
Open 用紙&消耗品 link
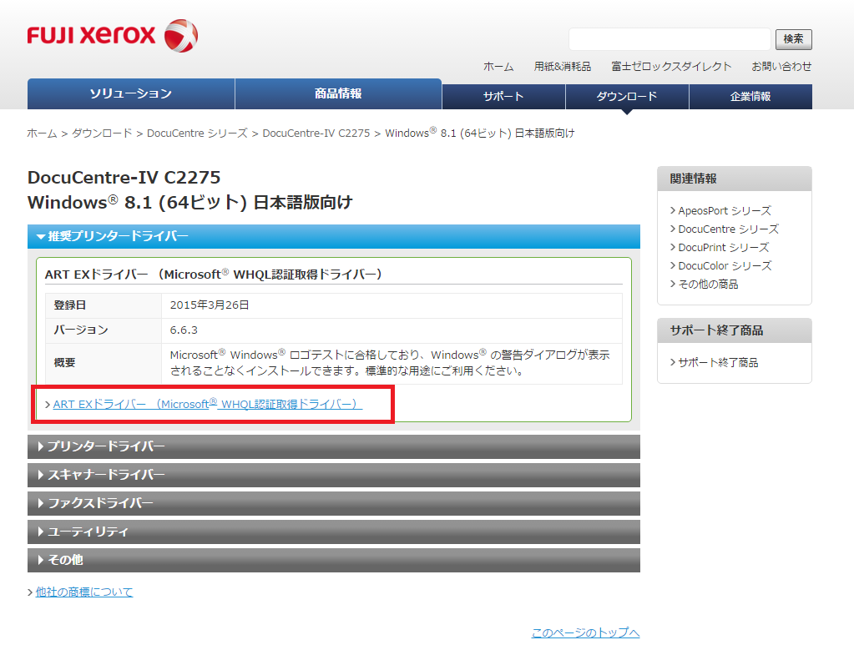[x=562, y=67]
